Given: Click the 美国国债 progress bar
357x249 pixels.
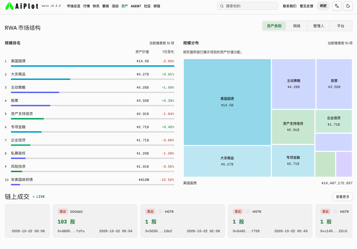Looking at the screenshot, I should 93,66.
